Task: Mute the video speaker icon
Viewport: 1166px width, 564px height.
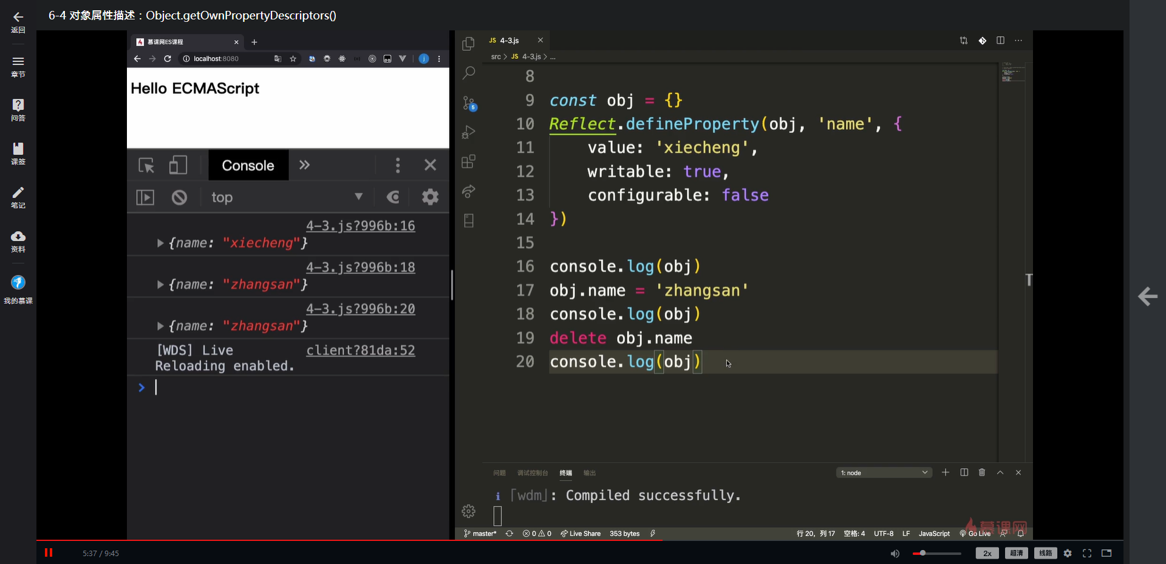Action: (x=895, y=553)
